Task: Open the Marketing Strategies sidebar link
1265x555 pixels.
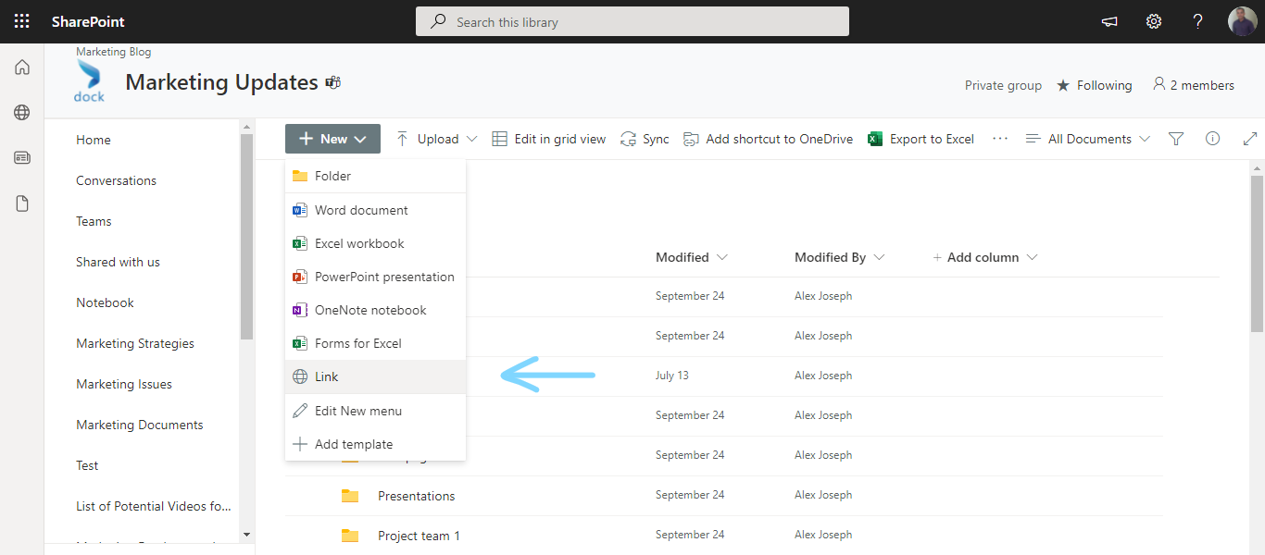Action: [x=134, y=342]
